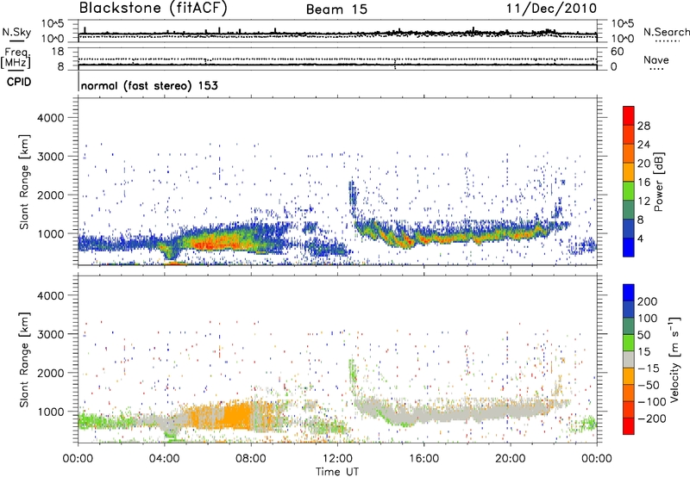Click the '04:00' time axis tick
Screen dimensions: 690x477
click(x=164, y=459)
